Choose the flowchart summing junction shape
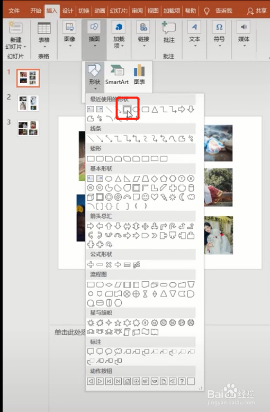This screenshot has width=270, height=412. tap(127, 294)
